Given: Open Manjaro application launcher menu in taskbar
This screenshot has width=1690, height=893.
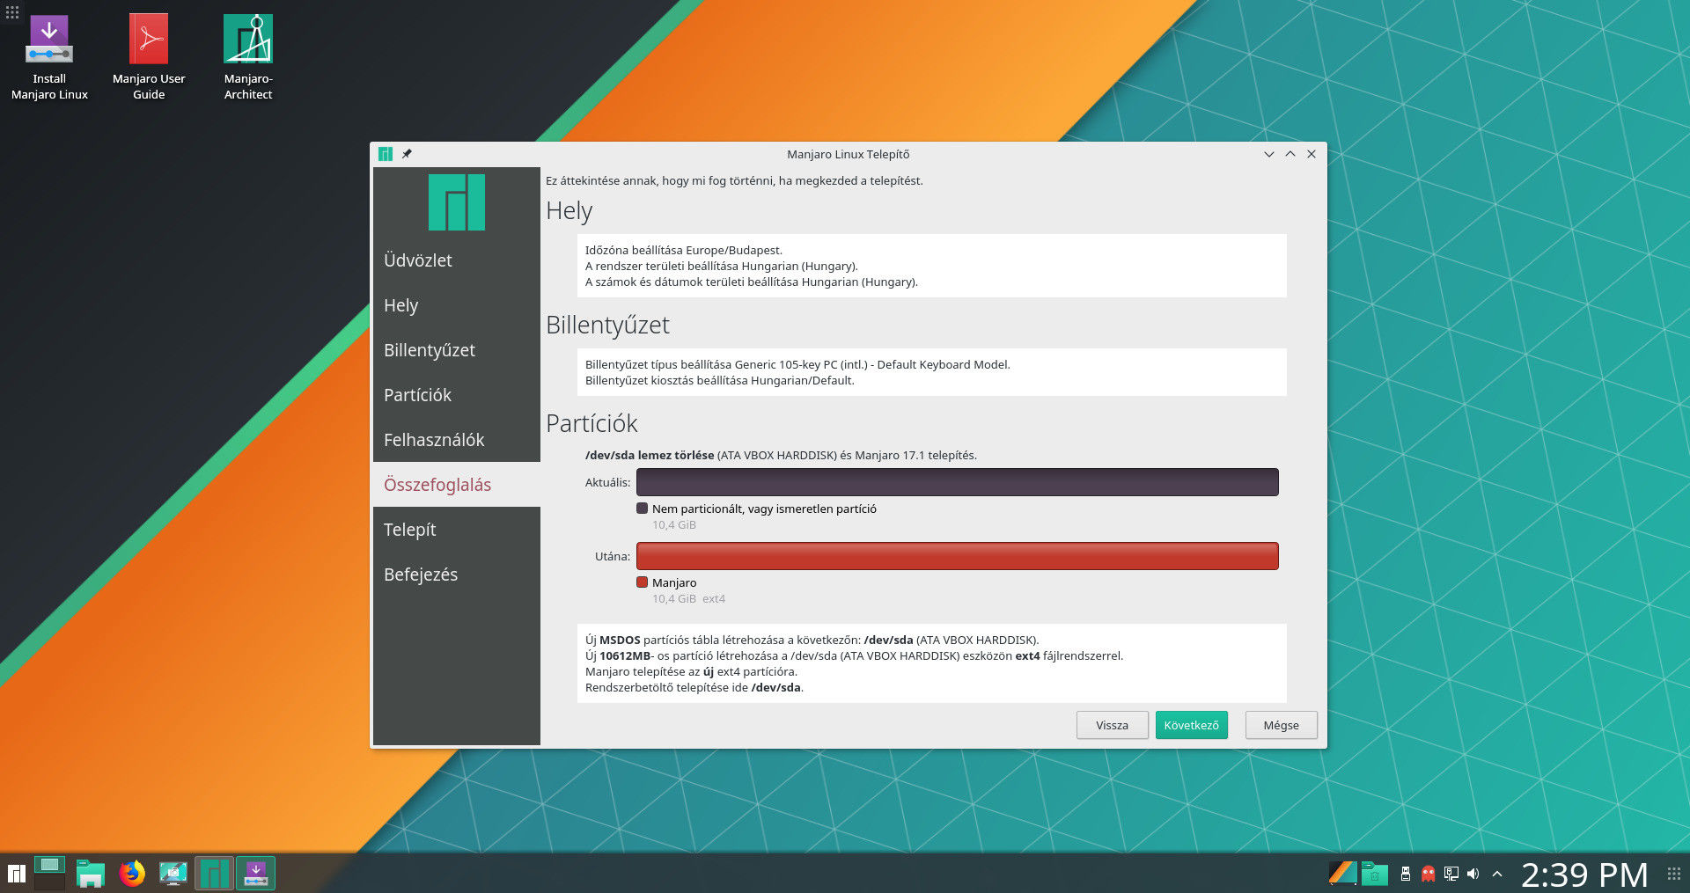Looking at the screenshot, I should 16,874.
